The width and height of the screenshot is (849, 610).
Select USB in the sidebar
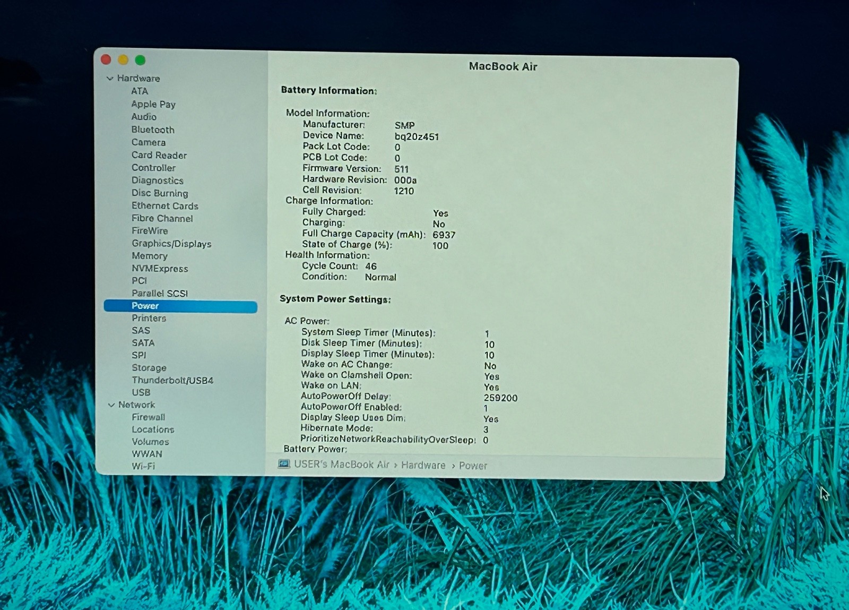[141, 393]
